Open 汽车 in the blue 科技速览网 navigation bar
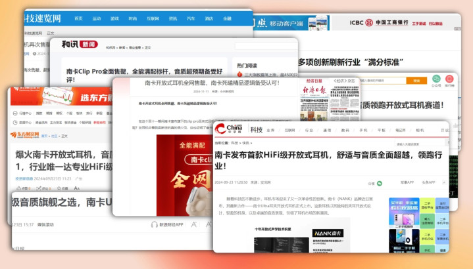The height and width of the screenshot is (269, 473). (x=191, y=18)
